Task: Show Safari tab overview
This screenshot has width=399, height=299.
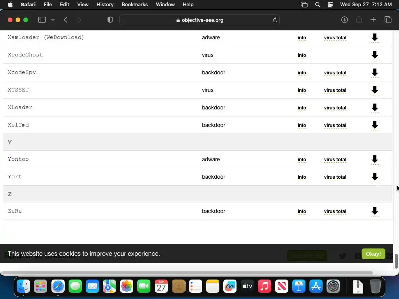Action: [x=388, y=20]
